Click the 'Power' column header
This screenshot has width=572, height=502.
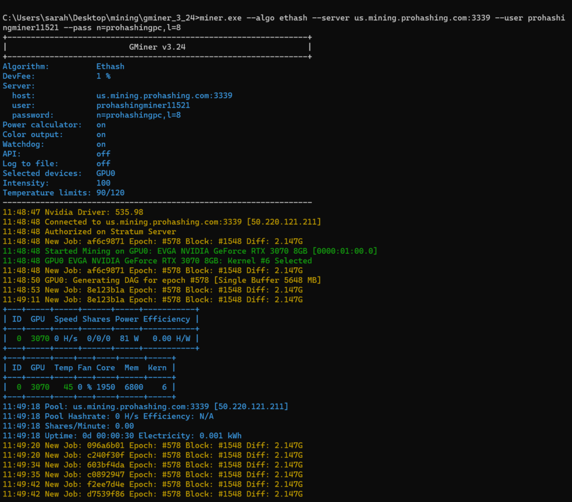tap(127, 319)
